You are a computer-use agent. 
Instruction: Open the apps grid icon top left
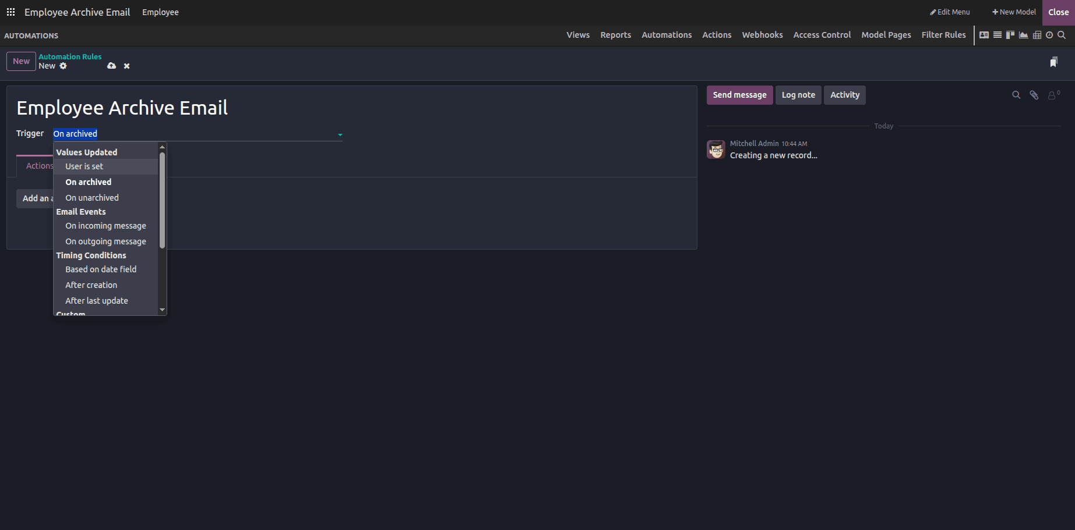point(10,12)
